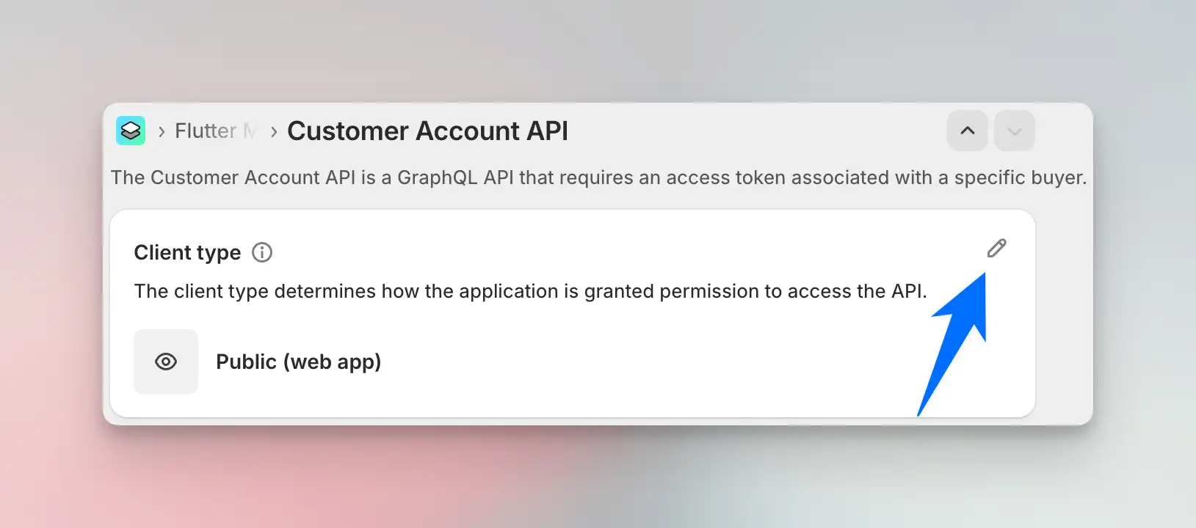Click the sentence describing the Customer Account API

click(598, 177)
